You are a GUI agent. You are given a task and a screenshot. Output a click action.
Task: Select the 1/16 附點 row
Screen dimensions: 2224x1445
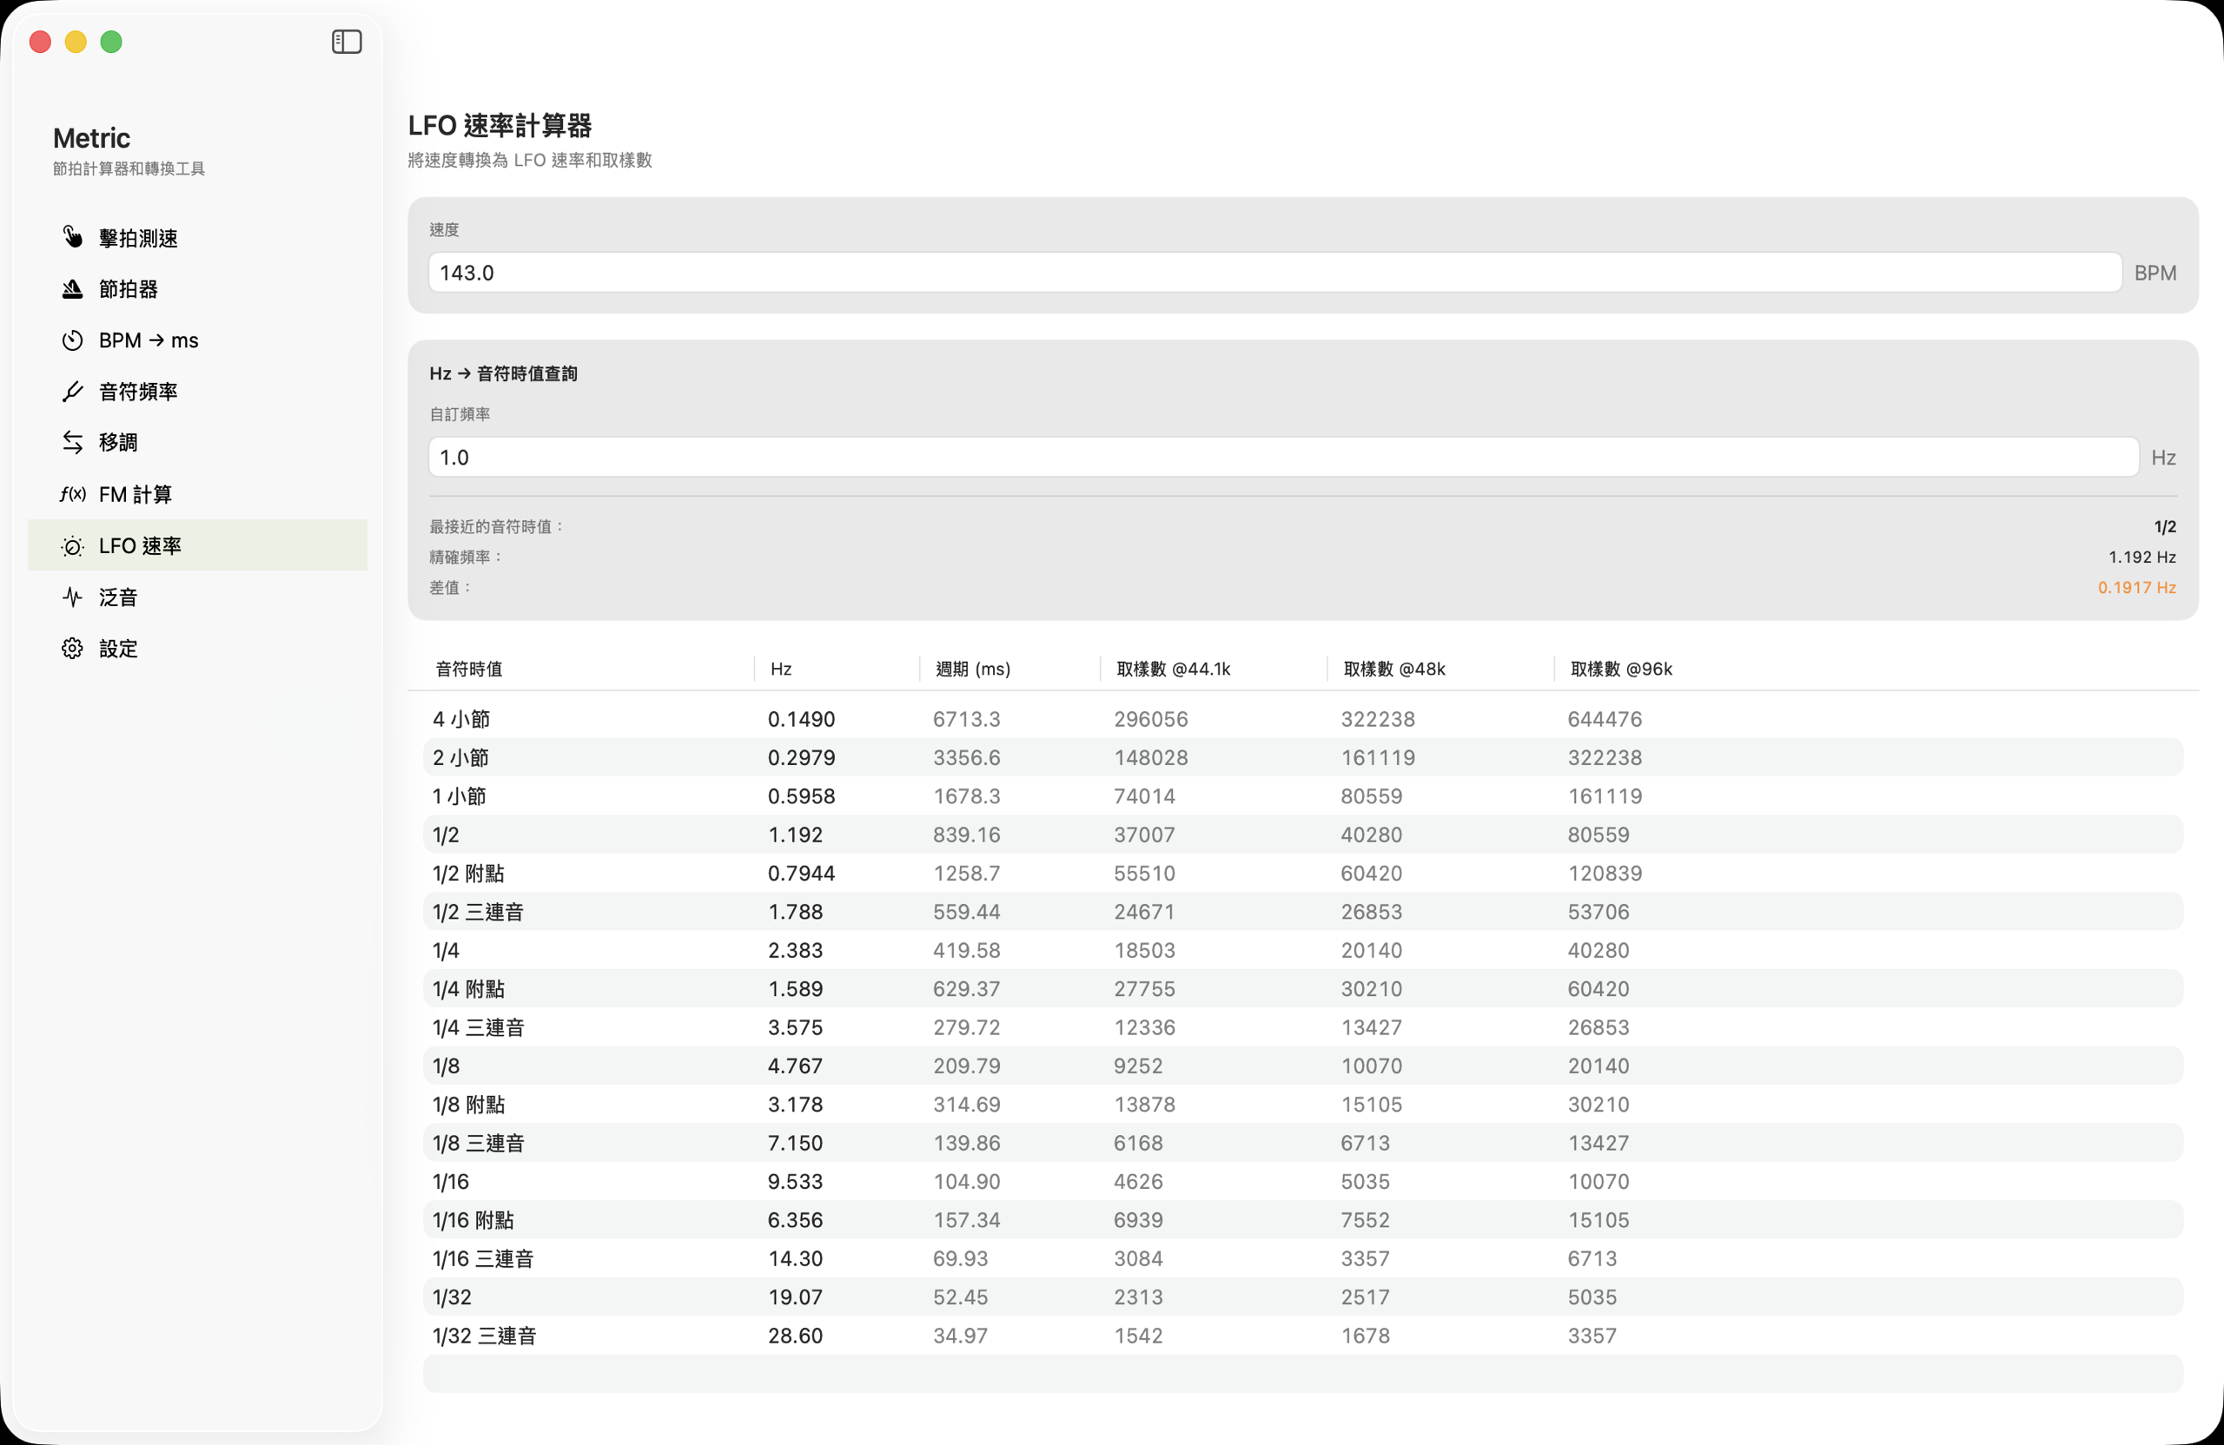point(1302,1220)
